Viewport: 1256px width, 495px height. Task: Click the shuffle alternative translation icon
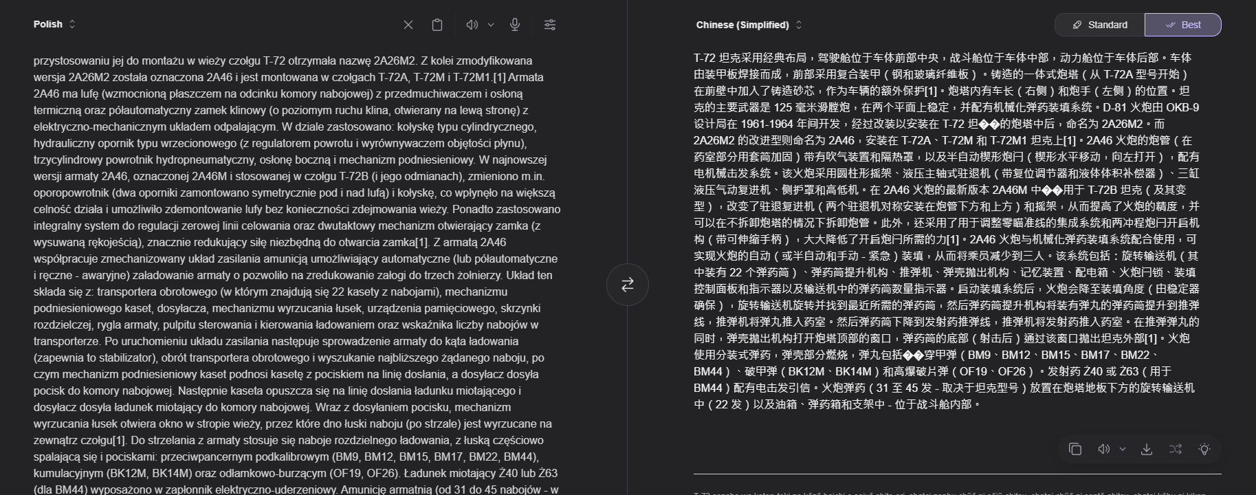coord(1176,449)
